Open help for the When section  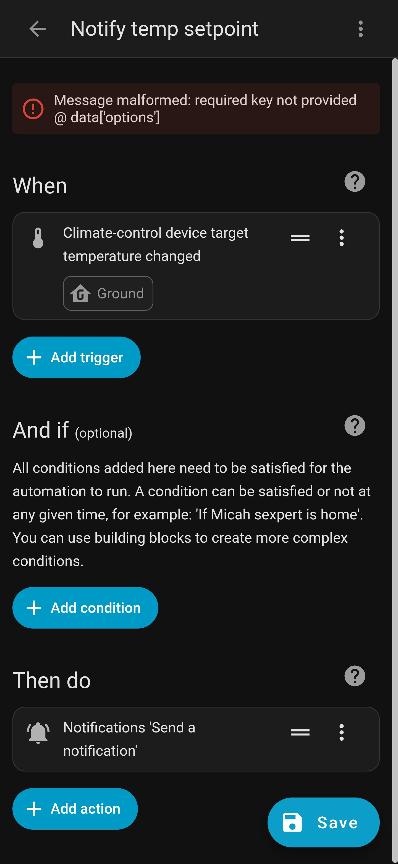tap(355, 181)
